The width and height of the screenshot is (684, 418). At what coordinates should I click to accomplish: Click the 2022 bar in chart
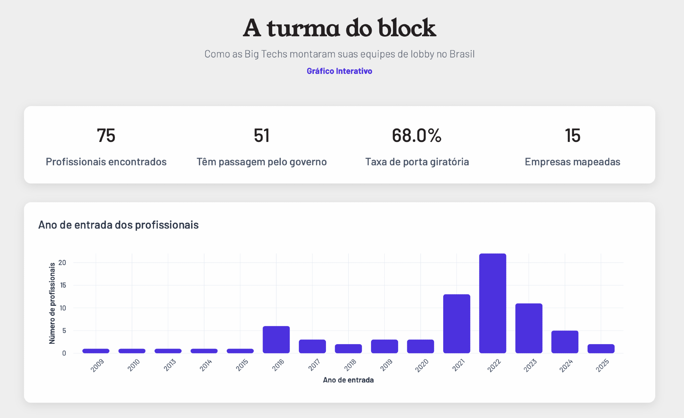[492, 303]
